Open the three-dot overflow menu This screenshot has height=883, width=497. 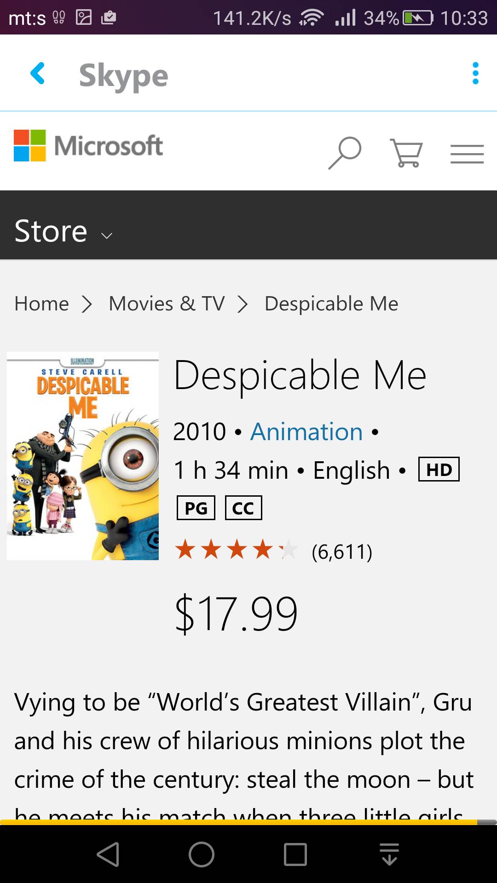click(475, 74)
